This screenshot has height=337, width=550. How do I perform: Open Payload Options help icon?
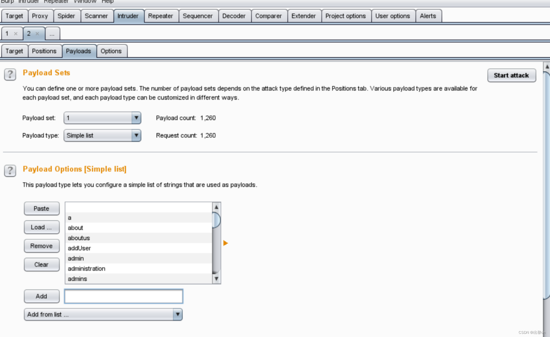(x=10, y=171)
